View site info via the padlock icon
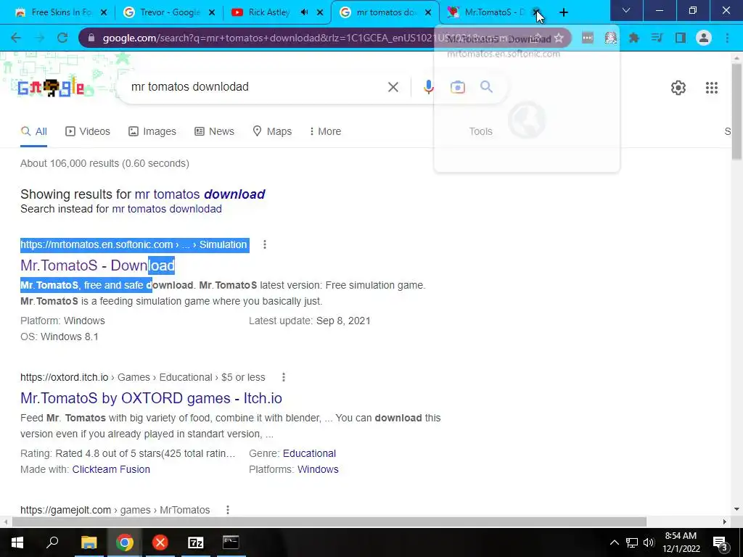The width and height of the screenshot is (743, 557). 91,38
